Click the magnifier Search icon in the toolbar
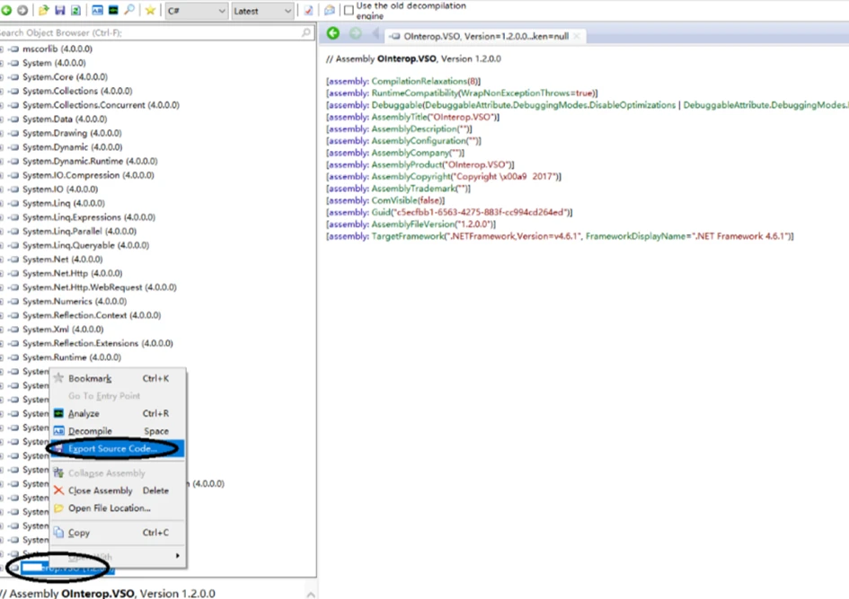This screenshot has height=599, width=849. (129, 11)
